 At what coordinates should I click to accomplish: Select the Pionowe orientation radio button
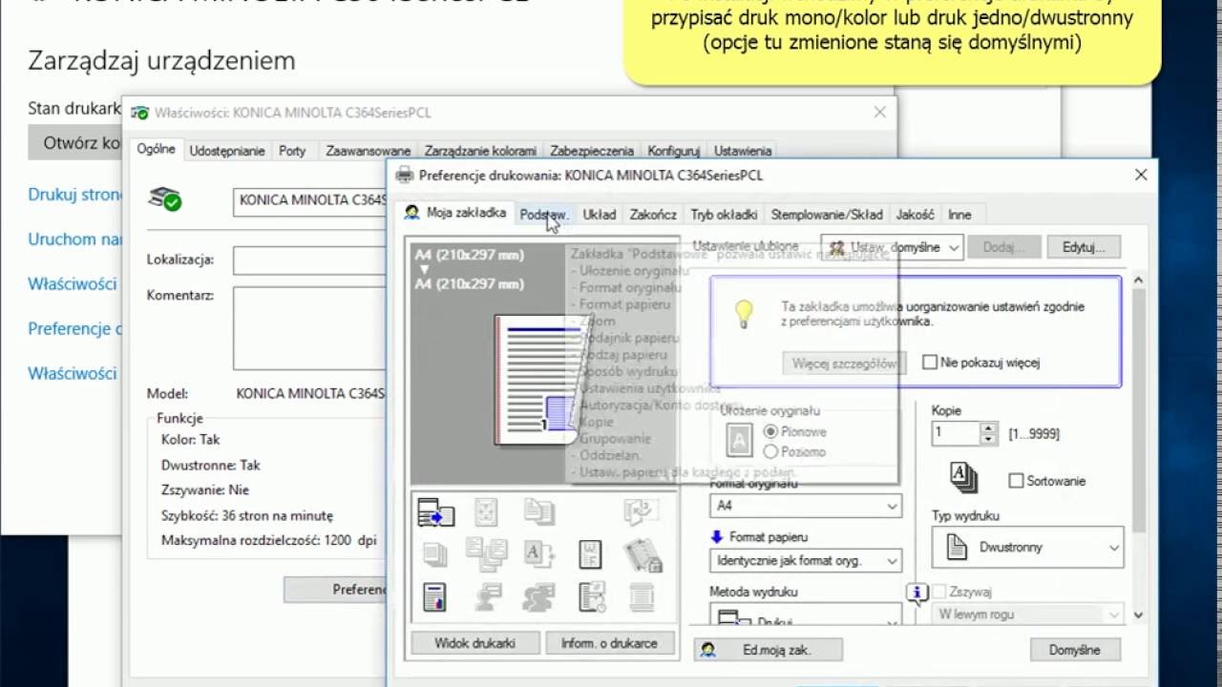[771, 431]
